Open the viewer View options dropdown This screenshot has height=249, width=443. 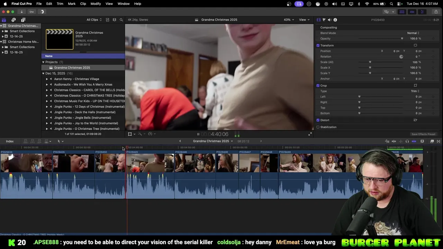coord(304,20)
